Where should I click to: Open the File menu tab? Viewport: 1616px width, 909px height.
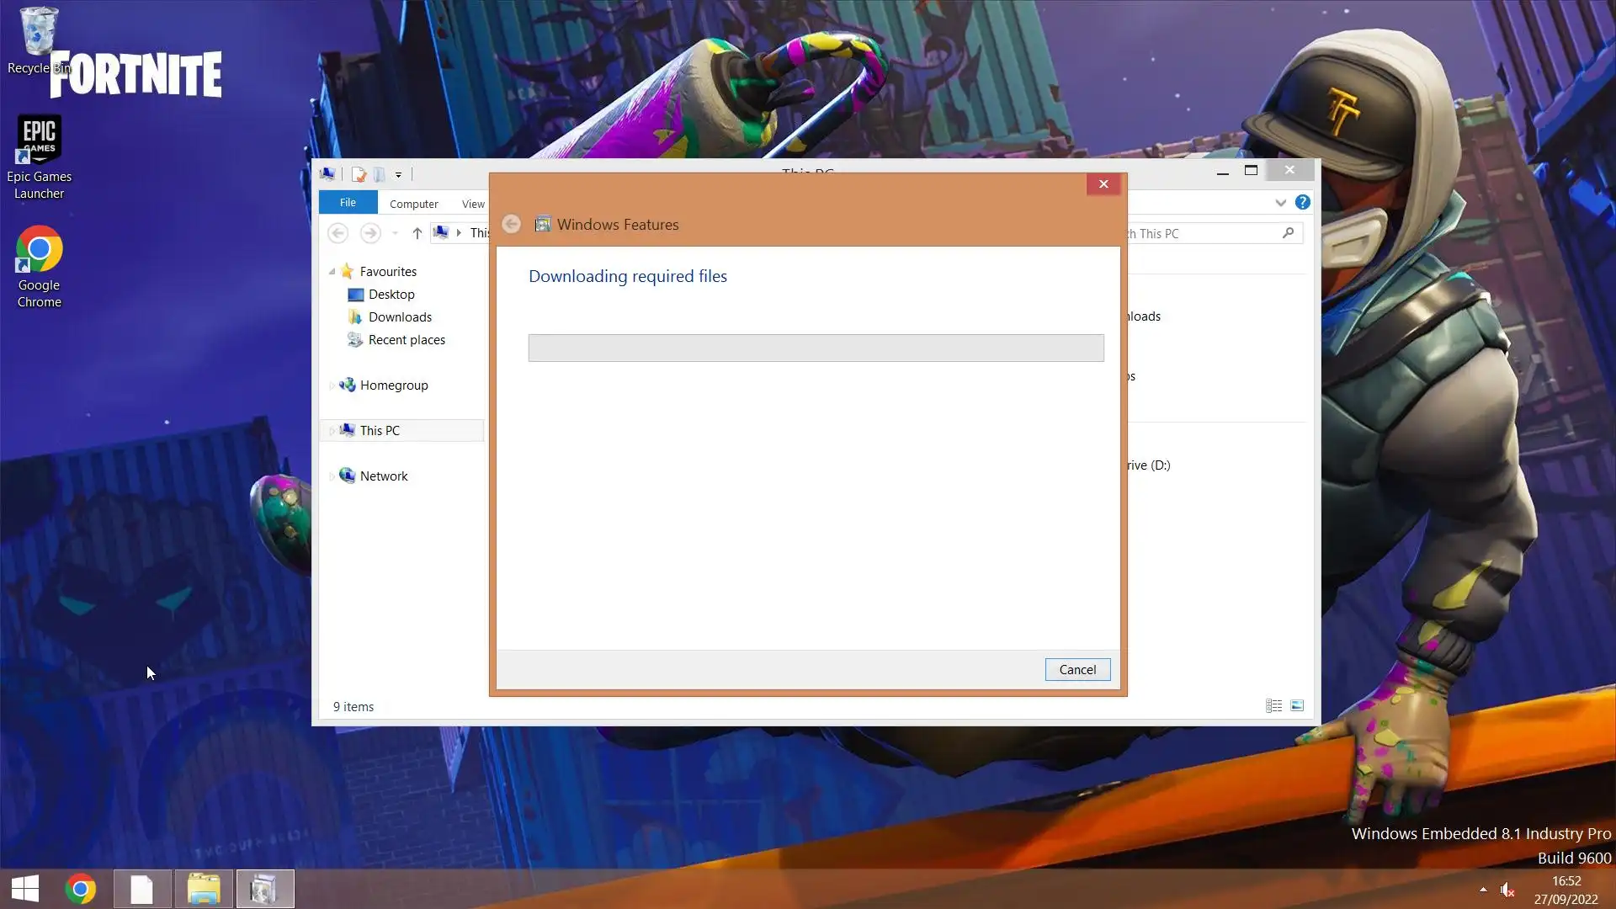(348, 203)
